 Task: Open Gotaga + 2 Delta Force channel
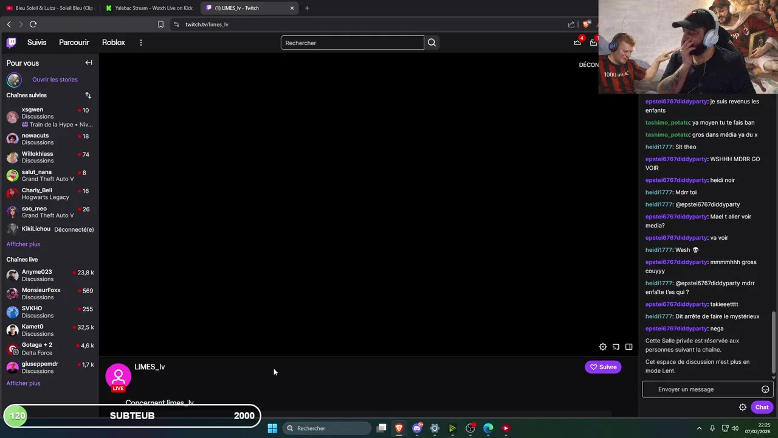pyautogui.click(x=49, y=349)
